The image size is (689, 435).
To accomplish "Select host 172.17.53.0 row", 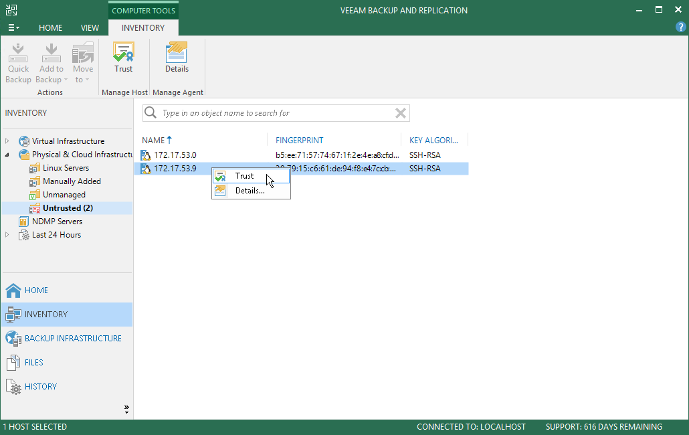I will (x=302, y=155).
